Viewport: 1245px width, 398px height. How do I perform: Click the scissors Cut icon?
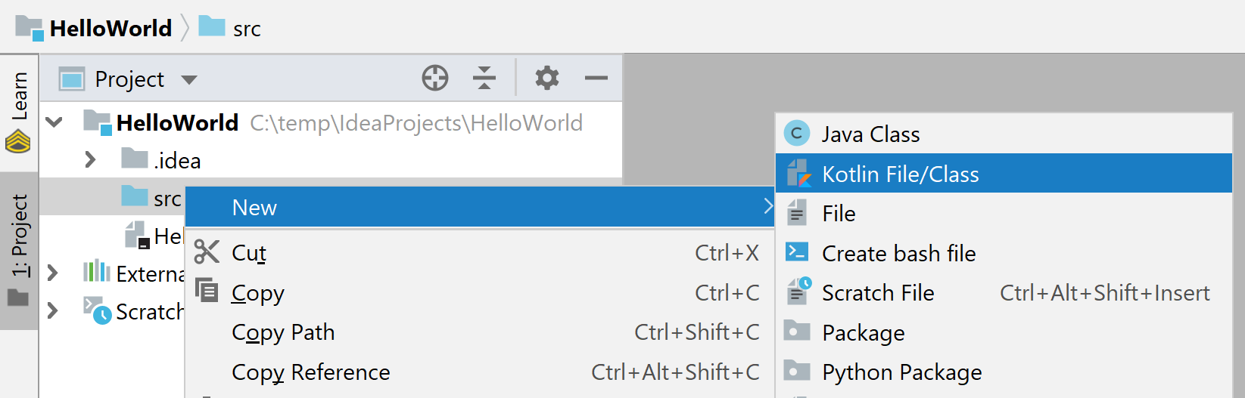[206, 252]
